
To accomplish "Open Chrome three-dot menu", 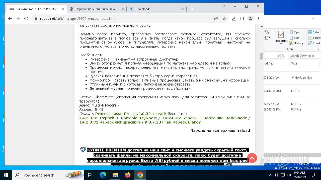I will click(x=258, y=18).
